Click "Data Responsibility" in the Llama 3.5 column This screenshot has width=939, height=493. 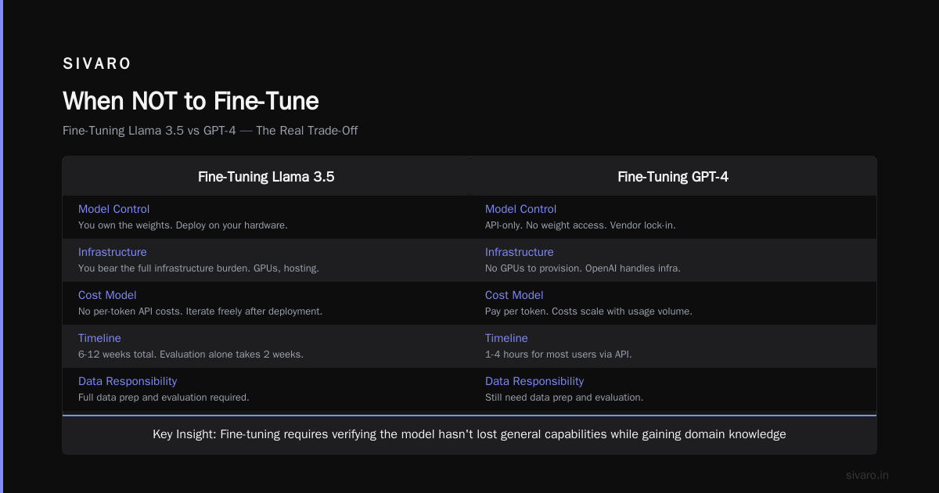(x=128, y=381)
